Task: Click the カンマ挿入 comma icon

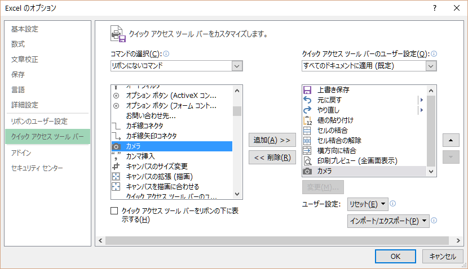Action: tap(116, 156)
